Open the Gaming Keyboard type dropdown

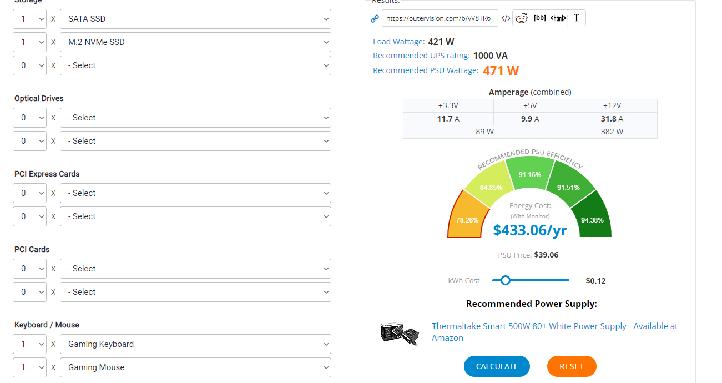(195, 344)
